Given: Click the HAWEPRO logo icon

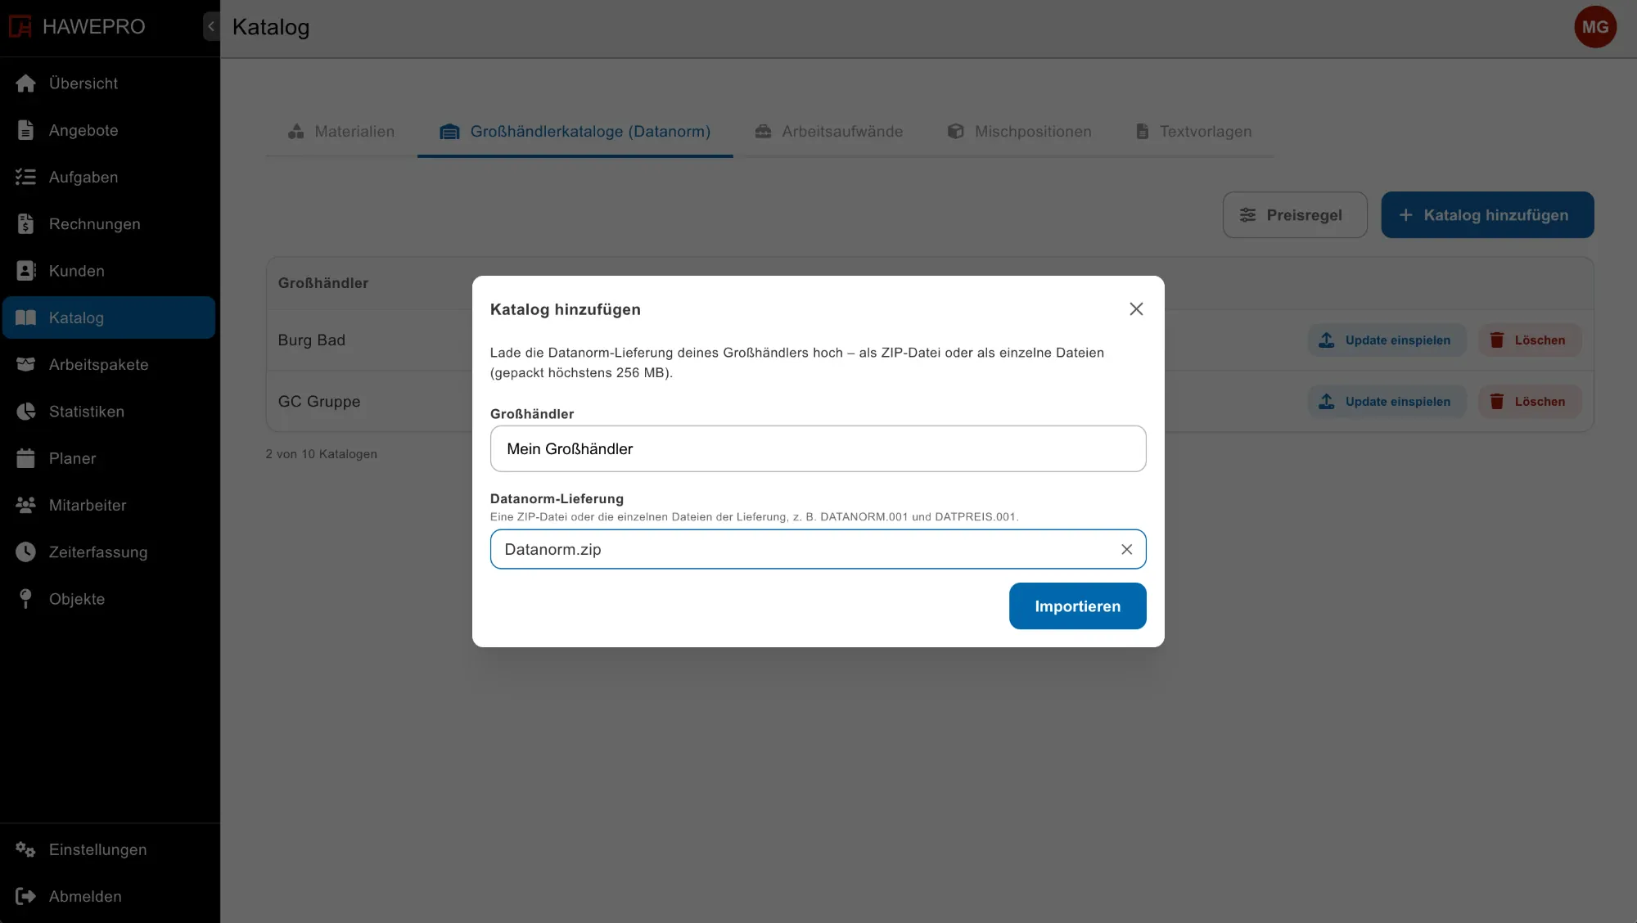Looking at the screenshot, I should click(20, 26).
